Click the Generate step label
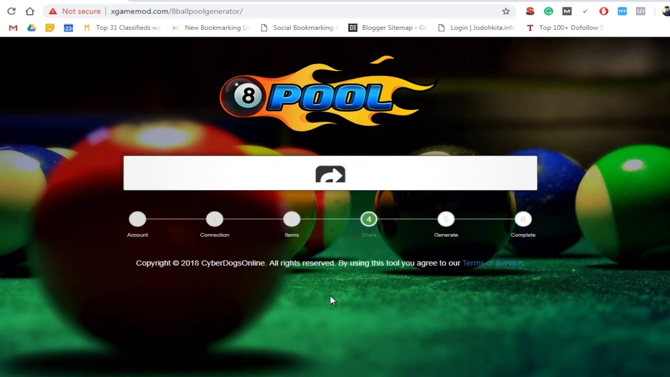The image size is (670, 377). pyautogui.click(x=446, y=235)
